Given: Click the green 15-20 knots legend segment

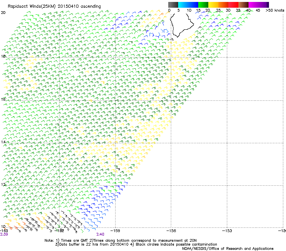Looking at the screenshot, I should (203, 5).
